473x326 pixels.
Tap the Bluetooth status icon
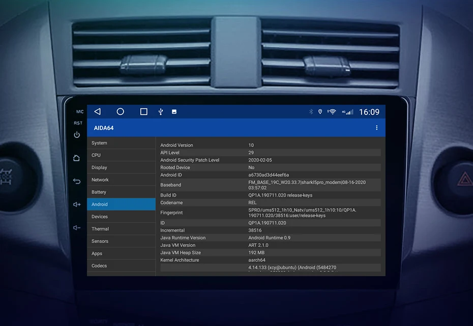311,112
